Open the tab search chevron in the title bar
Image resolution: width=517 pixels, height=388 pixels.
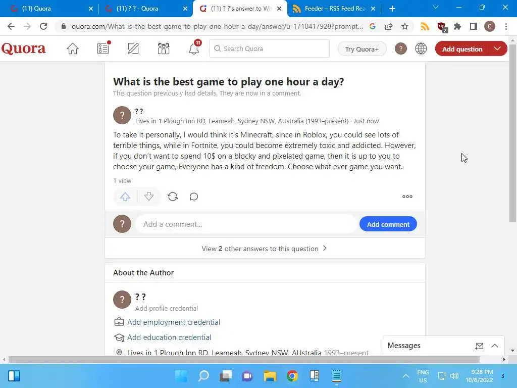pyautogui.click(x=436, y=7)
